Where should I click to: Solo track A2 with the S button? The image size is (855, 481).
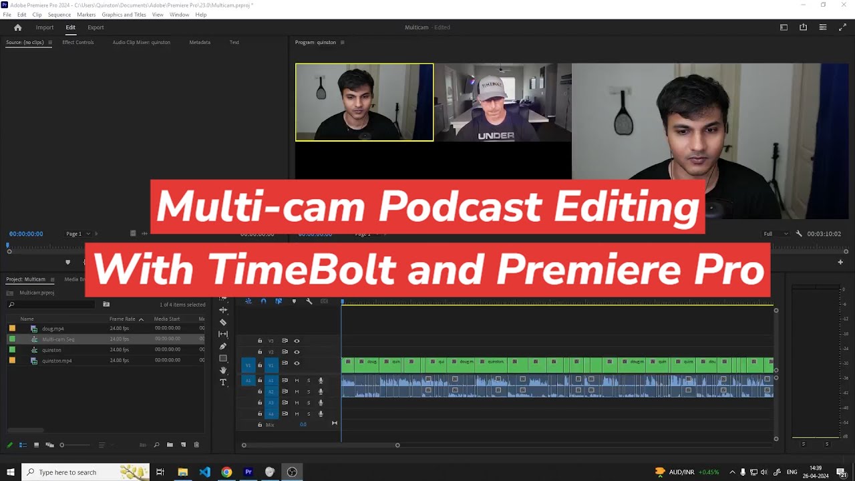pos(309,391)
